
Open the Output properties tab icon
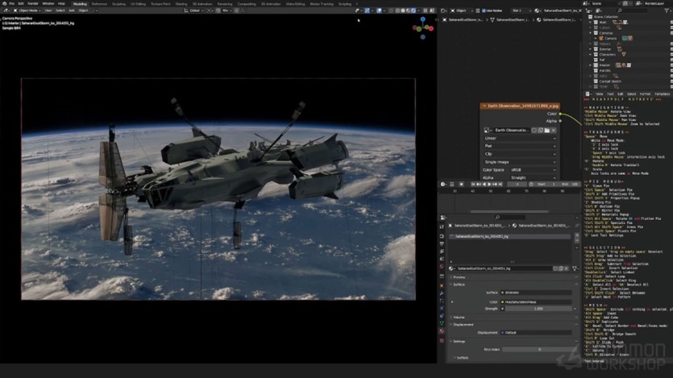(442, 243)
